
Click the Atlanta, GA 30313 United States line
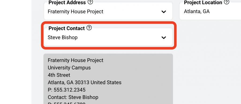coord(85,83)
